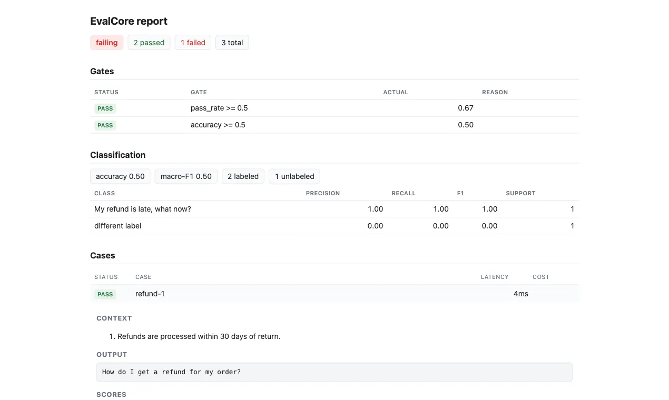Click the SCORES label

pyautogui.click(x=111, y=395)
